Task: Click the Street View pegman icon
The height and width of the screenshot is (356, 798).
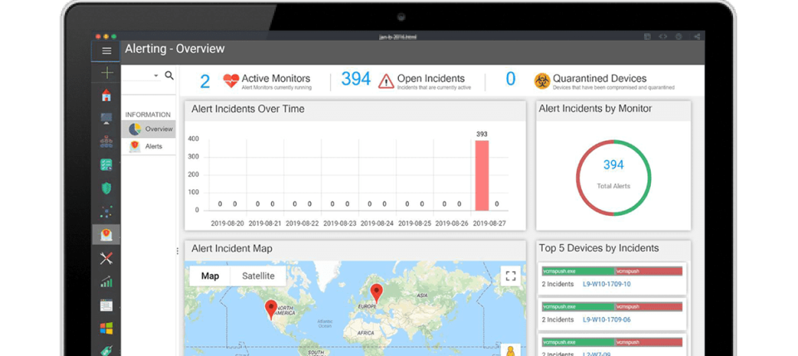Action: pos(510,350)
